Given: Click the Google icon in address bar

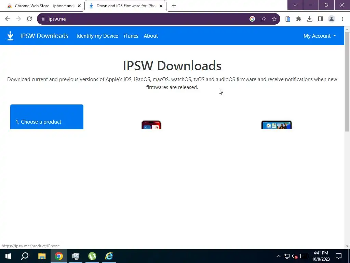Looking at the screenshot, I should coord(252,19).
